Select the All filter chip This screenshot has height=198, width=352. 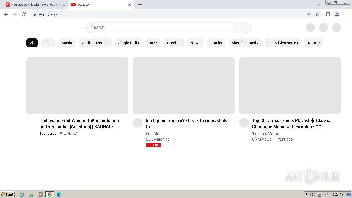click(32, 43)
